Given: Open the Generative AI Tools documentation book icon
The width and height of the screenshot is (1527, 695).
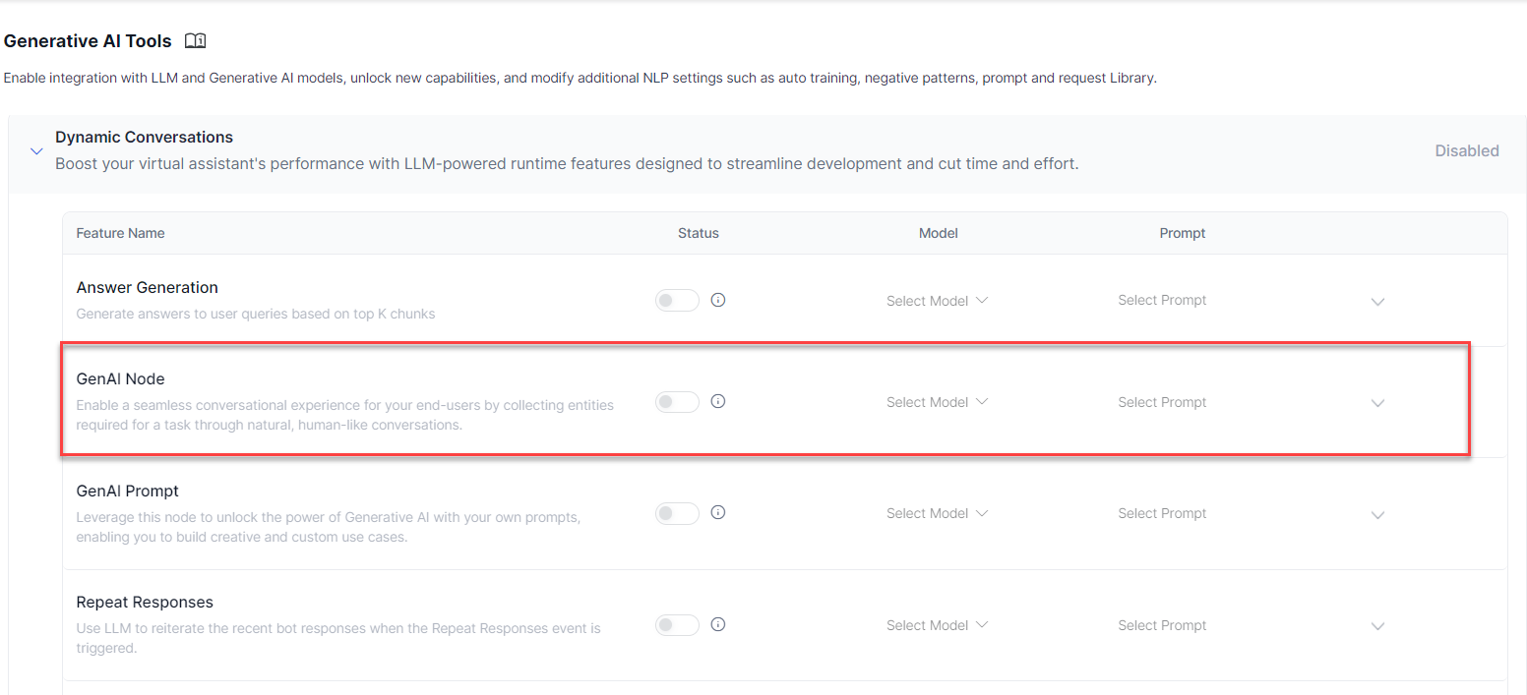Looking at the screenshot, I should pos(196,41).
